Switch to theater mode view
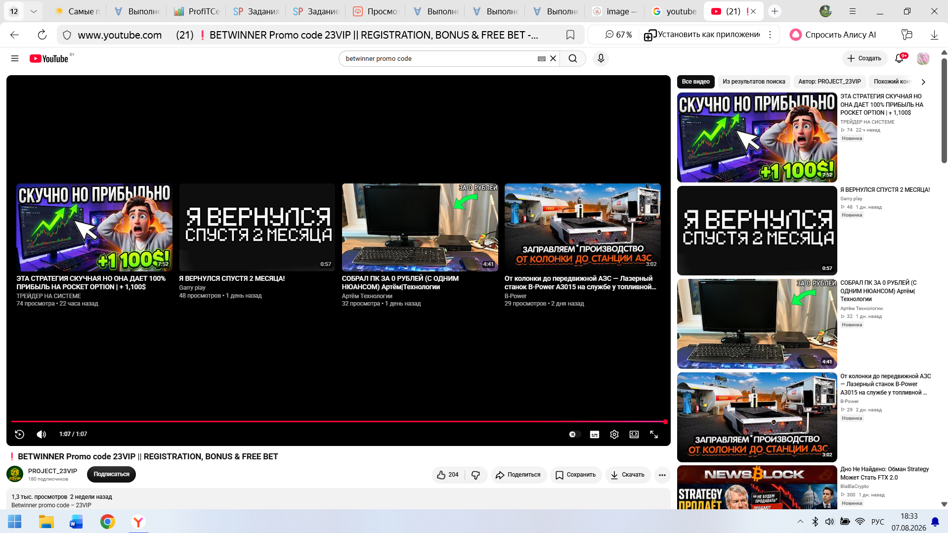948x533 pixels. click(x=634, y=434)
